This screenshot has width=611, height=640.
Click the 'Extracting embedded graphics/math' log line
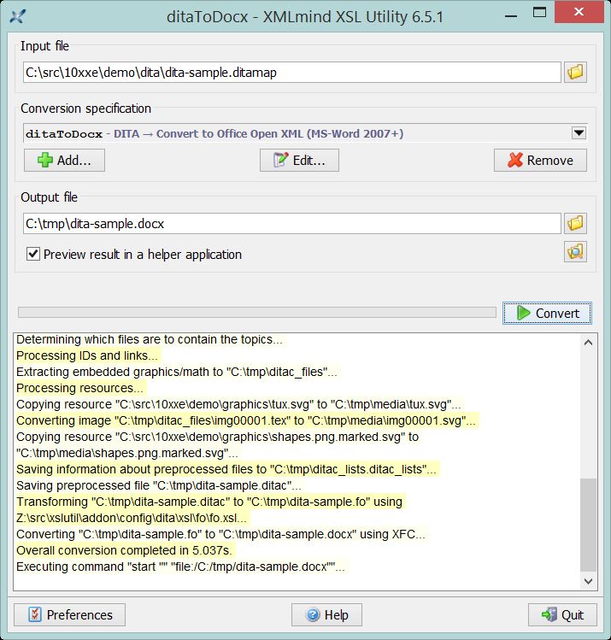pyautogui.click(x=177, y=372)
